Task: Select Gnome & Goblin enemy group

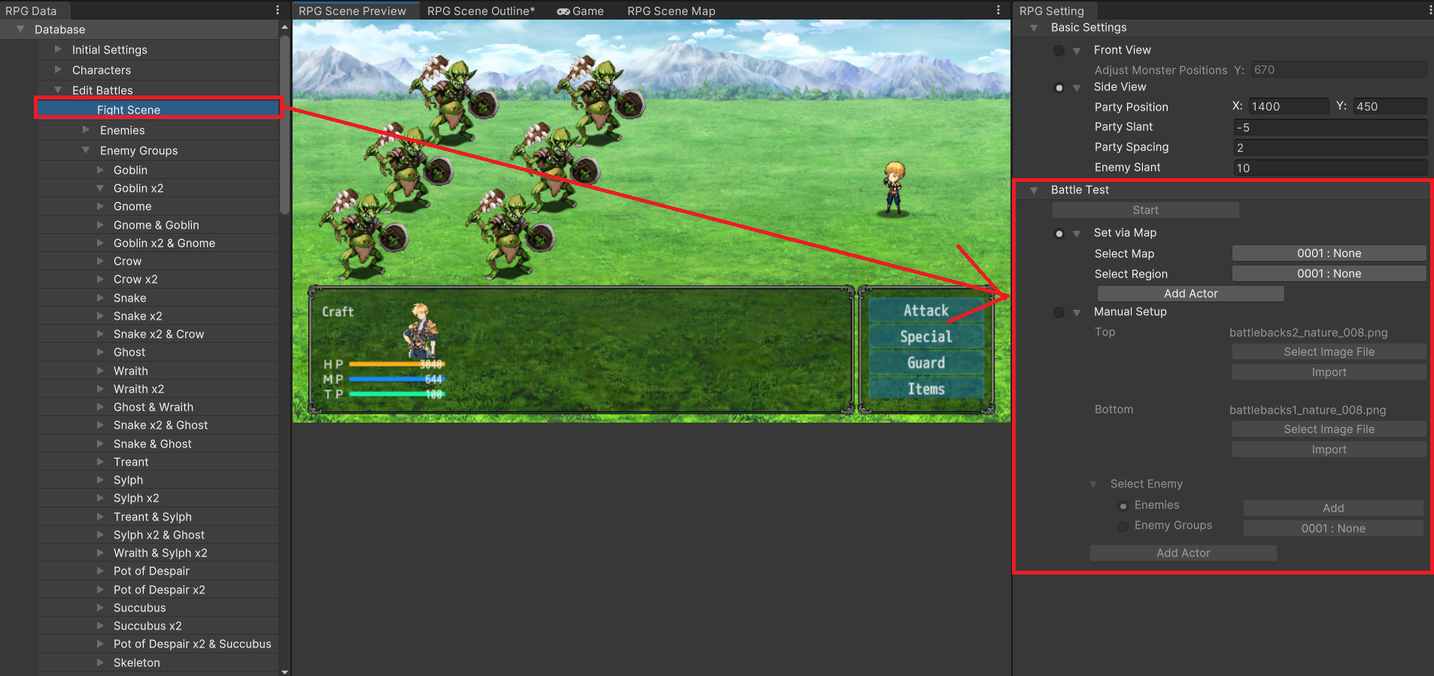Action: pos(156,225)
